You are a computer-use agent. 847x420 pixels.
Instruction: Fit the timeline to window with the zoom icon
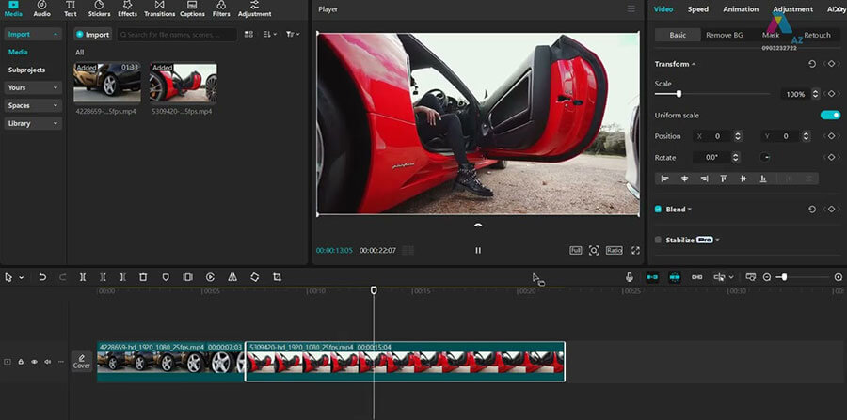click(x=750, y=277)
